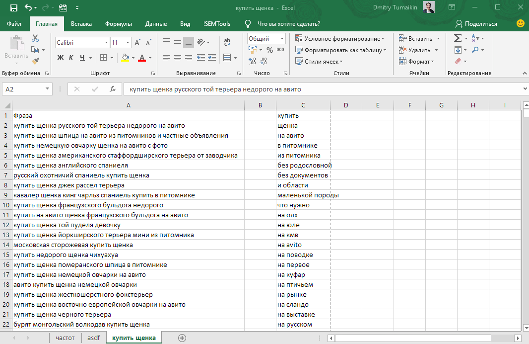The image size is (529, 344).
Task: Open Условное форматирование dropdown
Action: [340, 38]
